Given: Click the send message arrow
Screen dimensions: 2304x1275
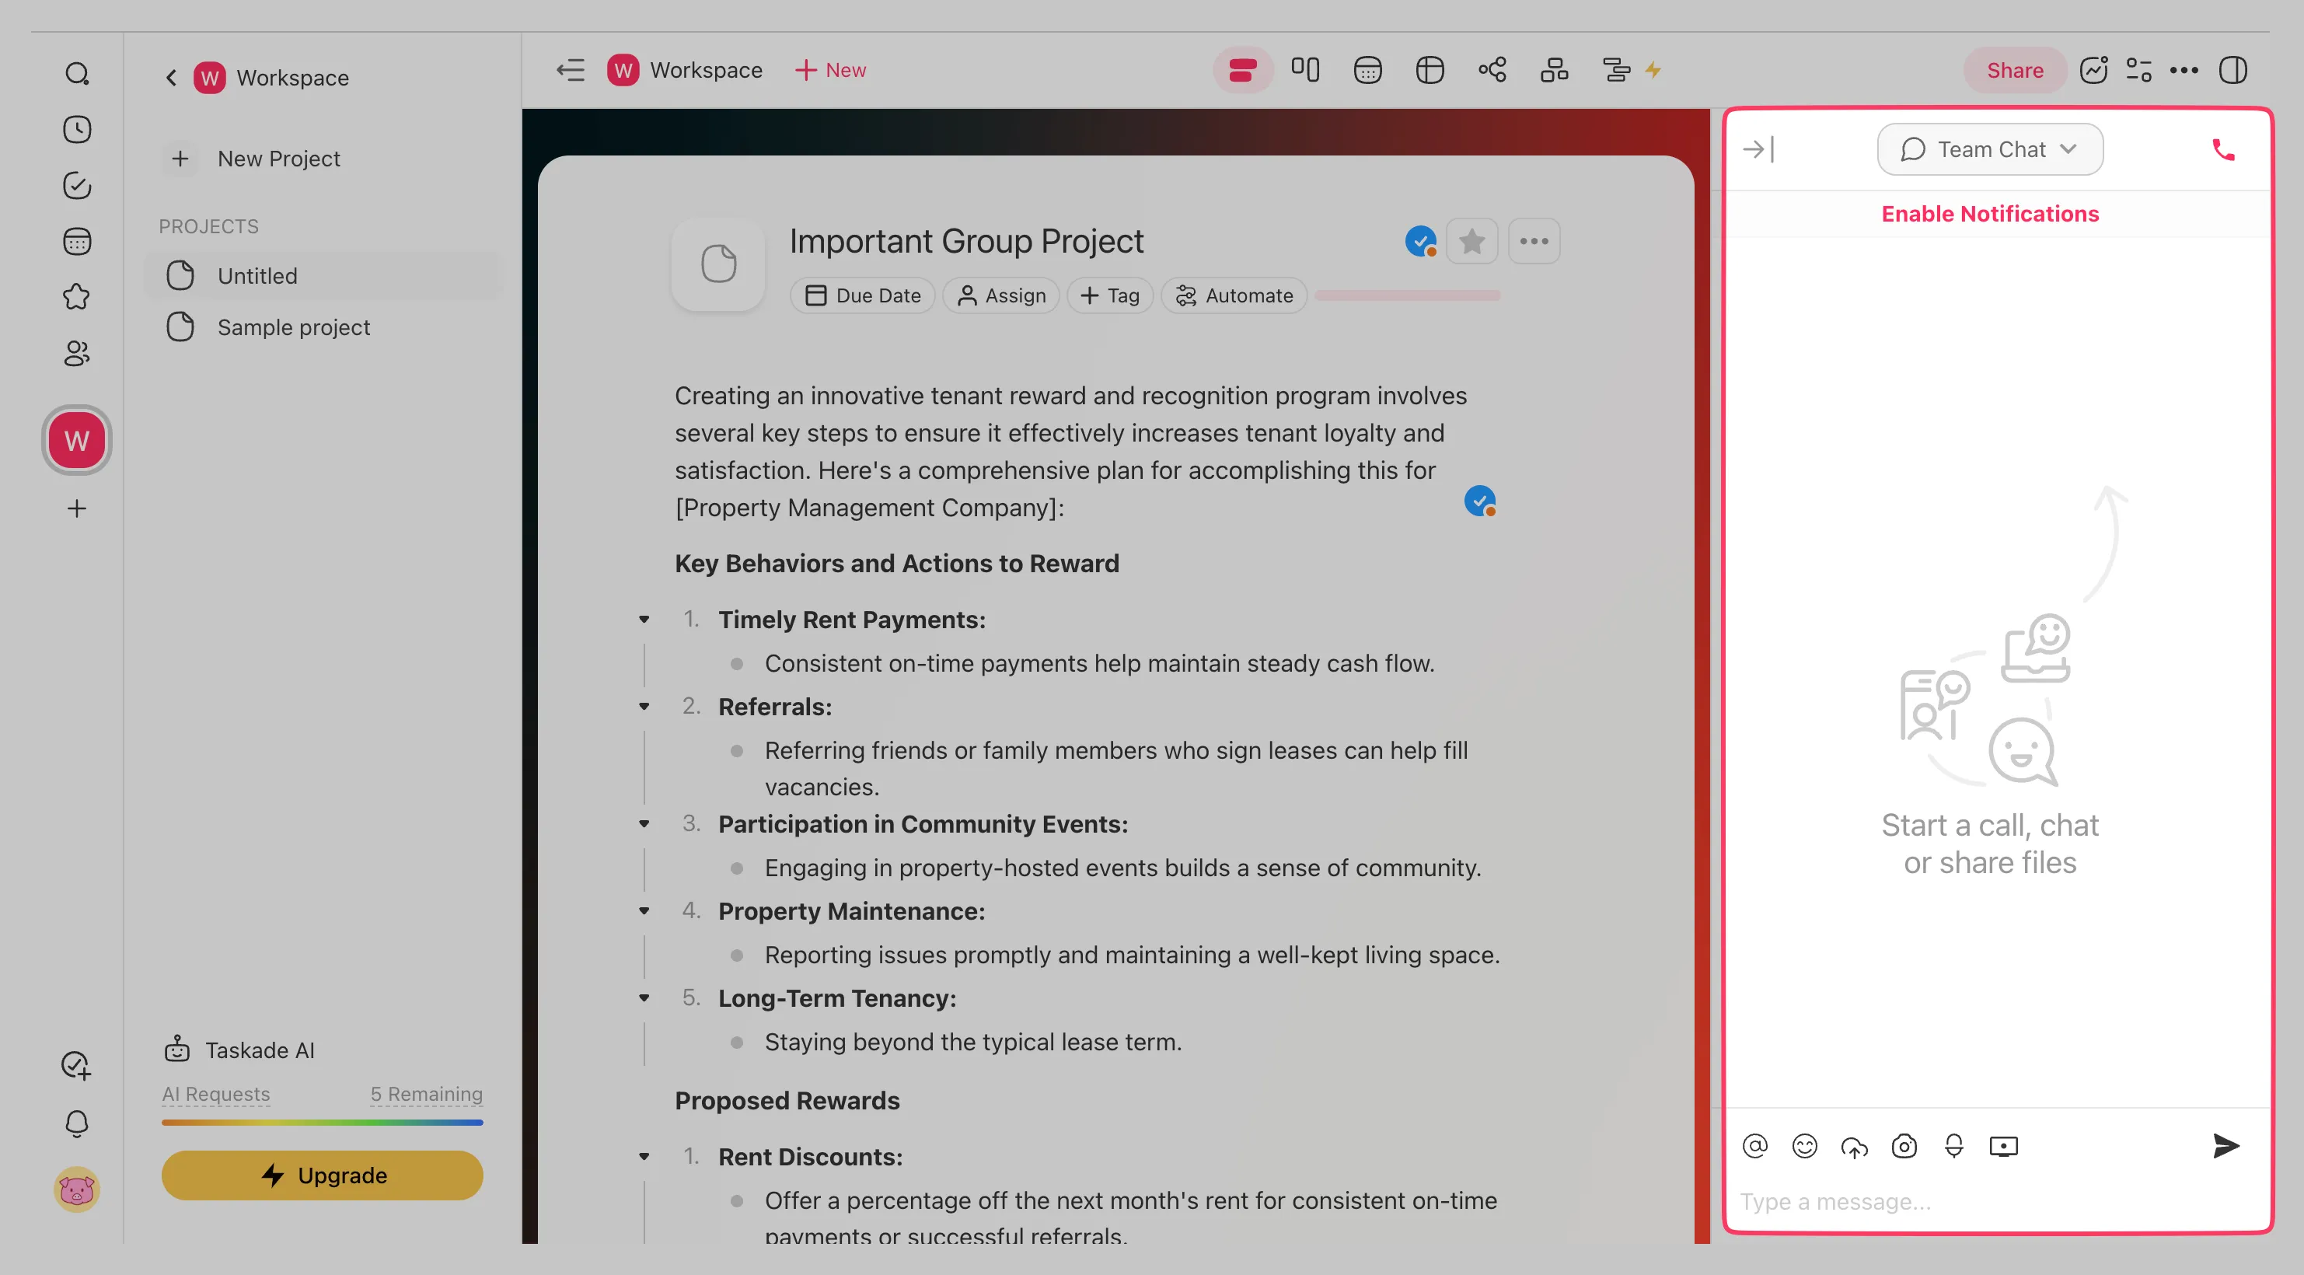Looking at the screenshot, I should click(2225, 1145).
